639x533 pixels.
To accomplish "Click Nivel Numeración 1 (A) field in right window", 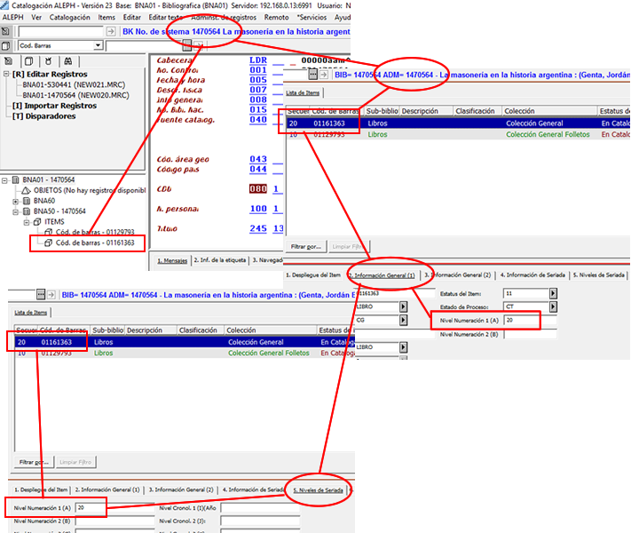I will 530,320.
